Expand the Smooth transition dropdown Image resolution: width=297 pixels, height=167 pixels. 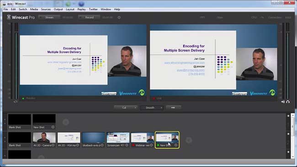pos(161,108)
